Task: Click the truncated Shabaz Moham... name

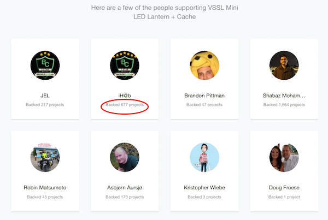Action: 284,96
